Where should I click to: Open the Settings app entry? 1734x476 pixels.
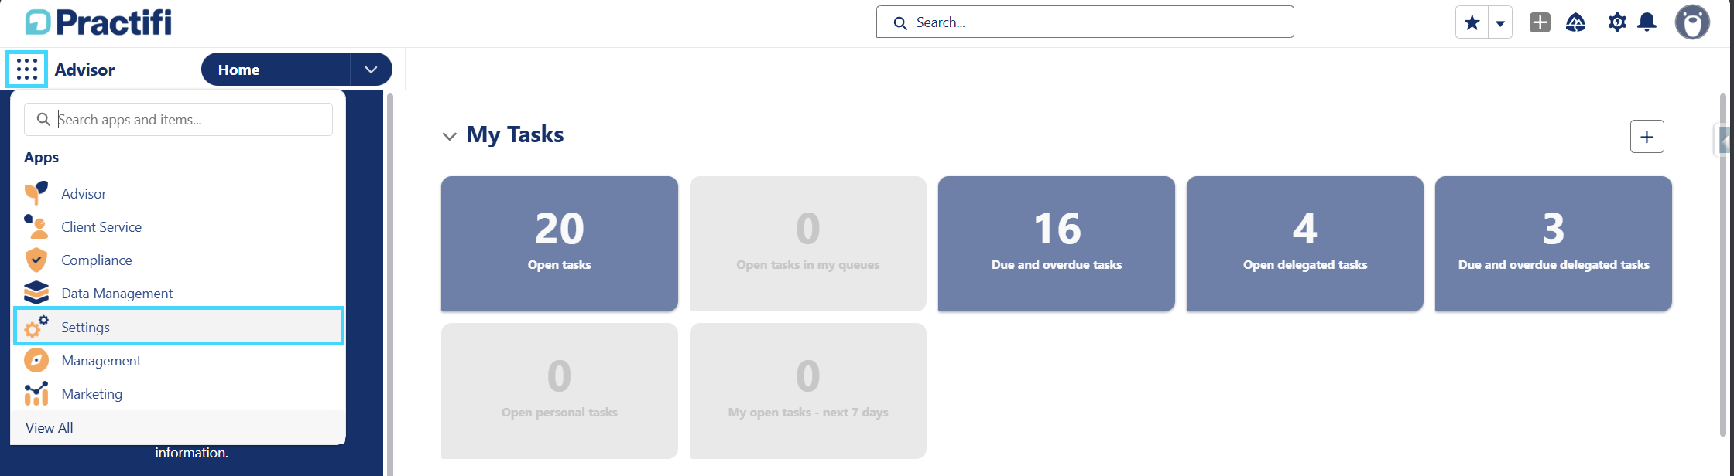(x=178, y=326)
